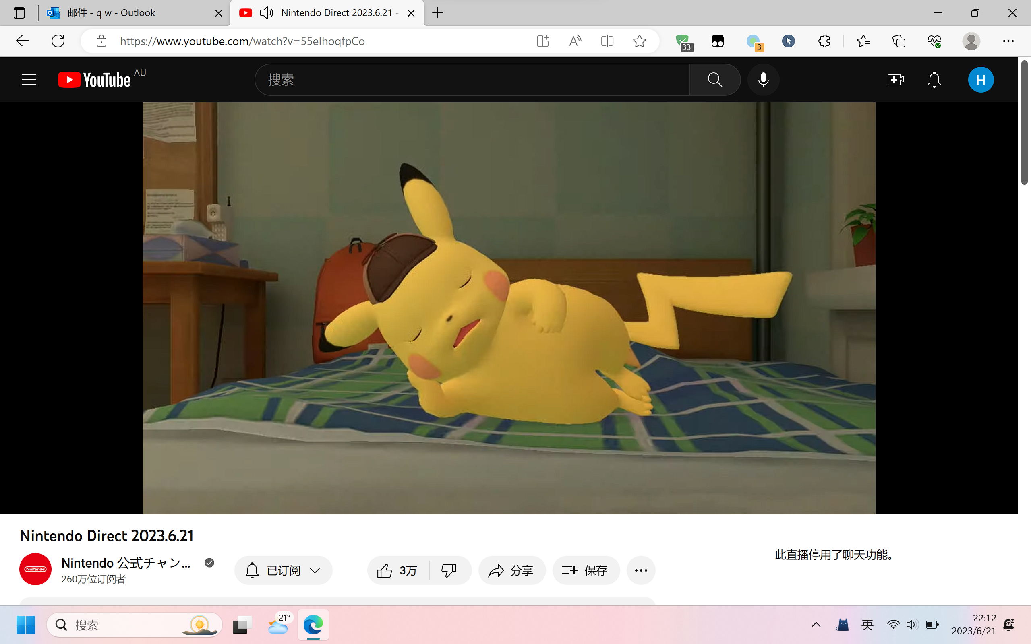Go back in the browser
Image resolution: width=1031 pixels, height=644 pixels.
tap(22, 41)
